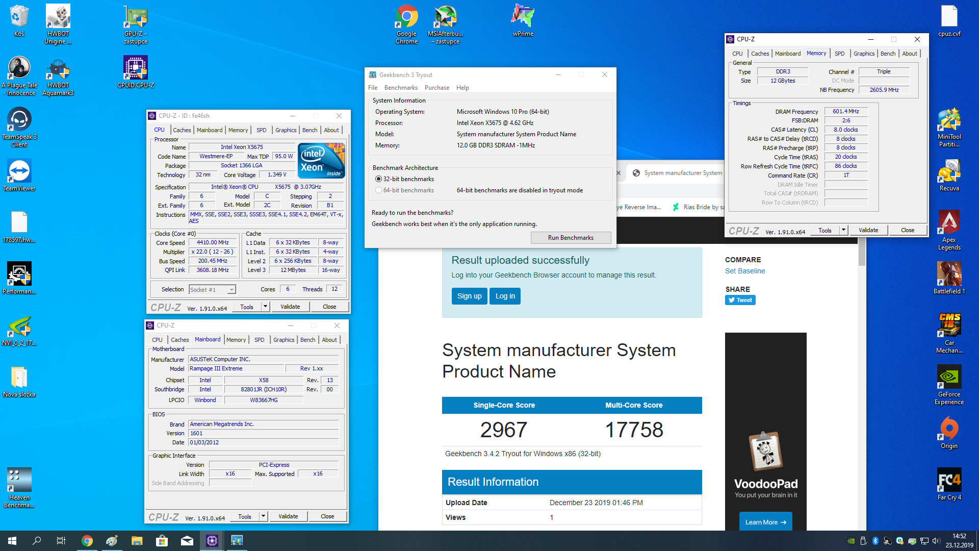Launch Origin desktop shortcut

tap(949, 433)
